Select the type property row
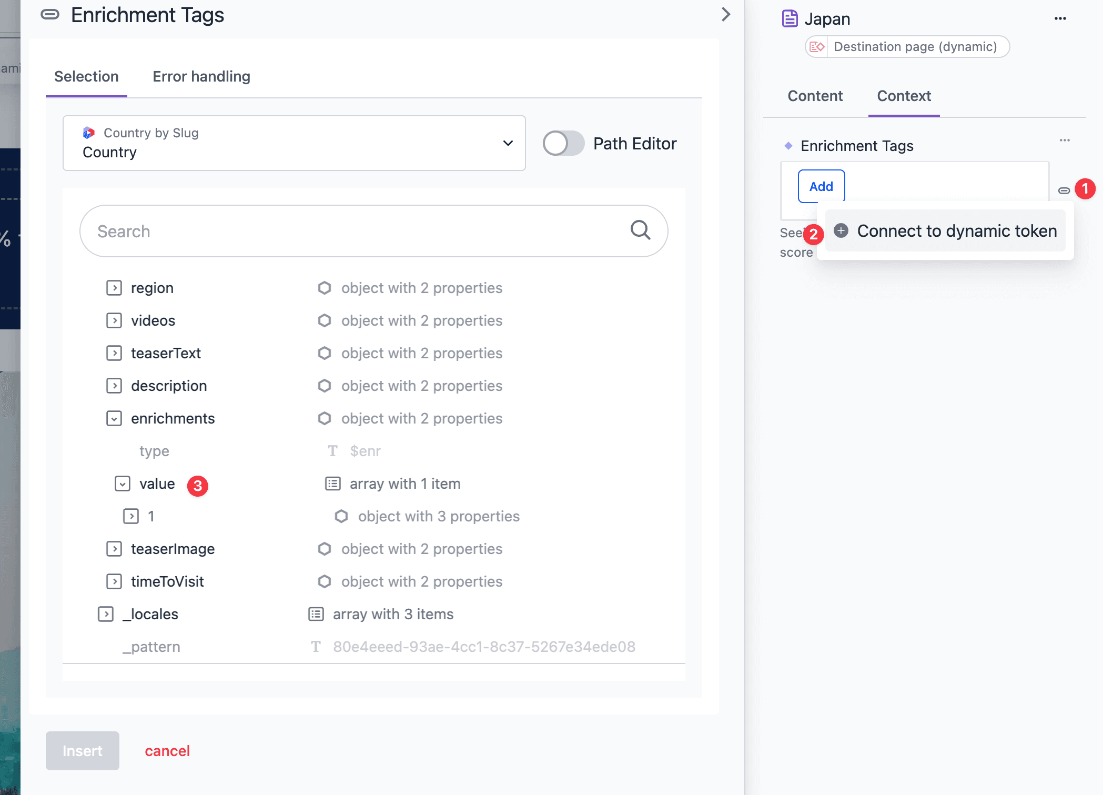The image size is (1103, 795). (154, 451)
